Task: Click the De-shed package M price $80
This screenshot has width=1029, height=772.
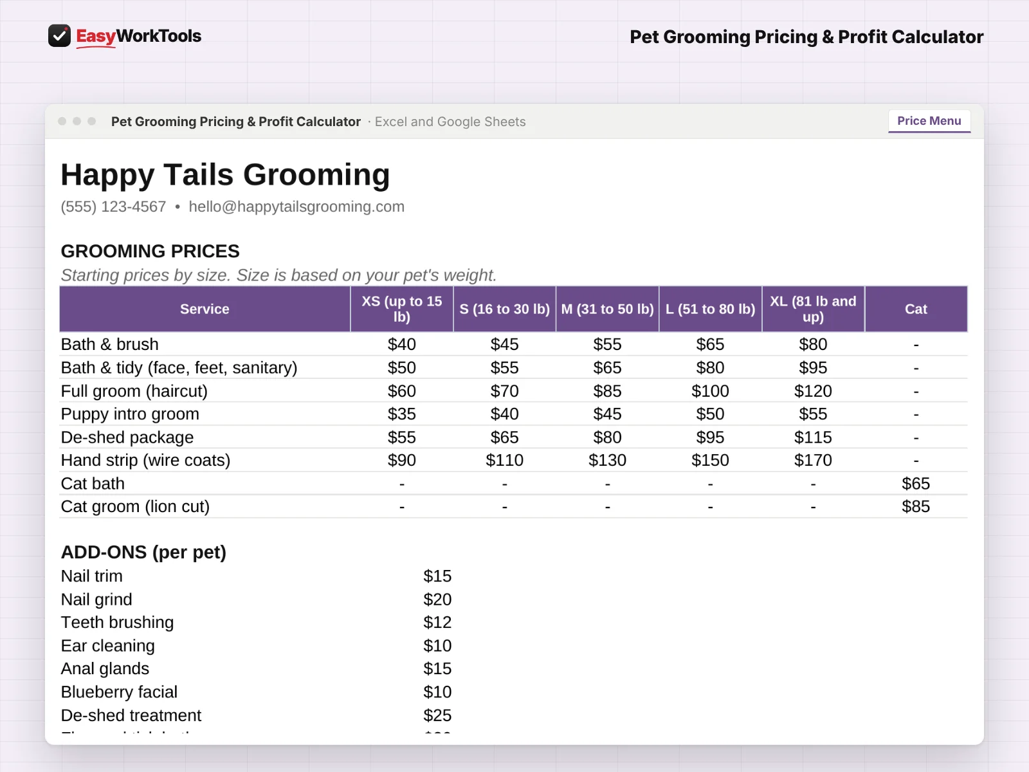Action: point(608,437)
